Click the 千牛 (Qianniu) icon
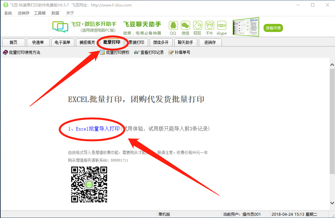 point(210,26)
